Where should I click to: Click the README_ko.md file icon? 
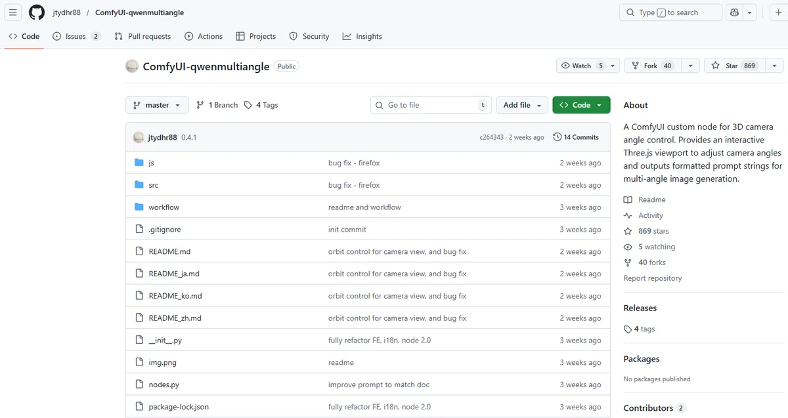click(139, 296)
